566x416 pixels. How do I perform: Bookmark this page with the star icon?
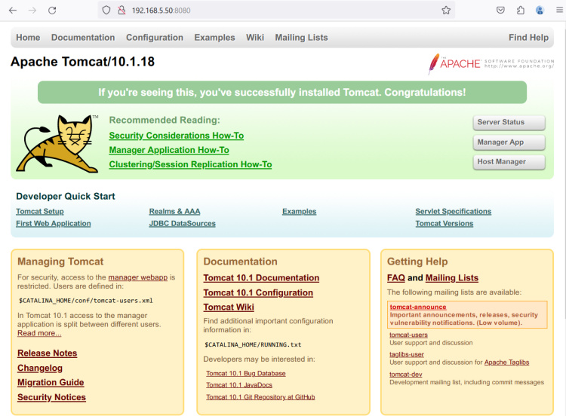click(x=446, y=11)
